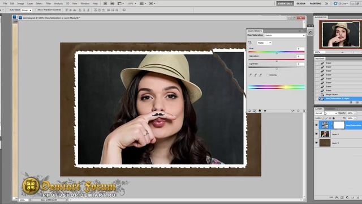Open the Arrange Documents dropdown

tap(143, 3)
